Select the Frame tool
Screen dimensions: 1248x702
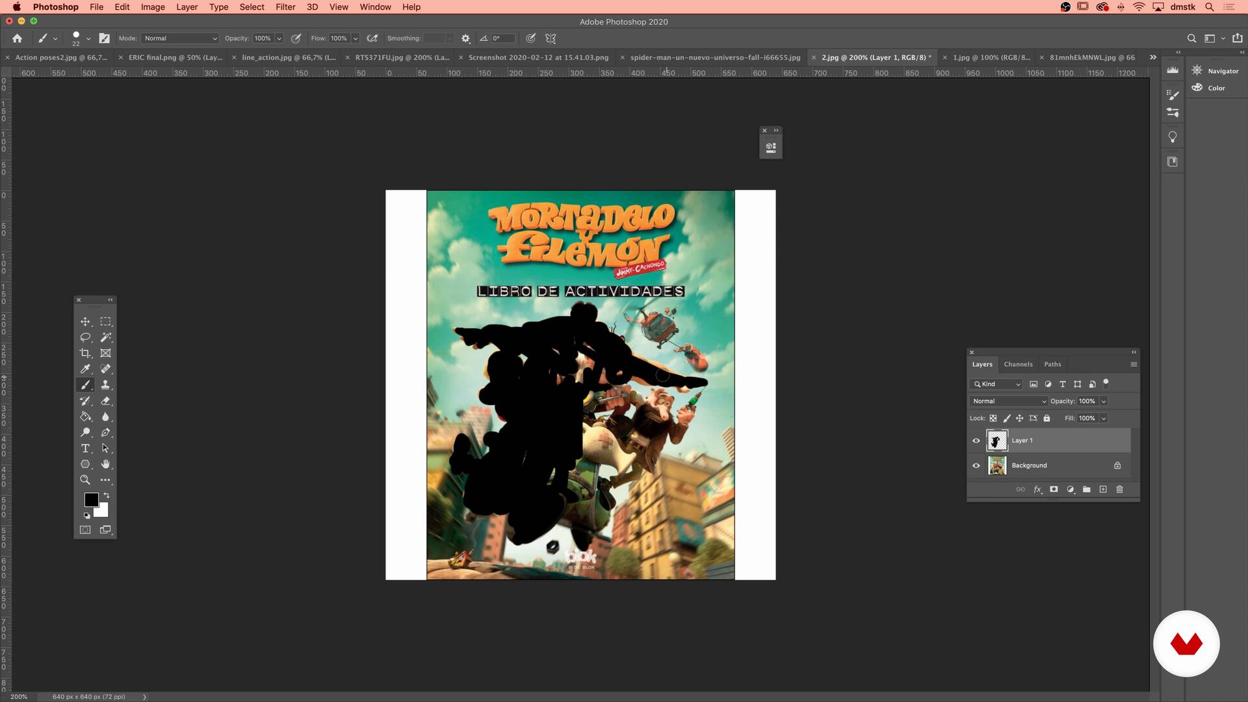tap(105, 353)
